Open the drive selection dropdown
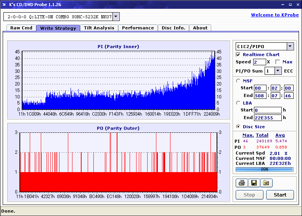302x216 pixels. (x=116, y=17)
